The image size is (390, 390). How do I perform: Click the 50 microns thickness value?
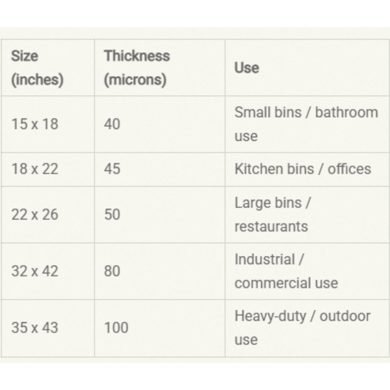tap(112, 214)
